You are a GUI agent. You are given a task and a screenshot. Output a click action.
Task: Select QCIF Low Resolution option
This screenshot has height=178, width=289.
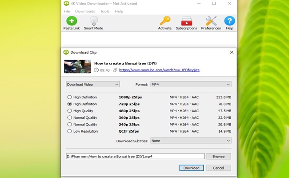69,131
